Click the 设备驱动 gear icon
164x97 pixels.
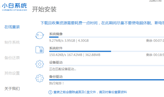point(40,64)
